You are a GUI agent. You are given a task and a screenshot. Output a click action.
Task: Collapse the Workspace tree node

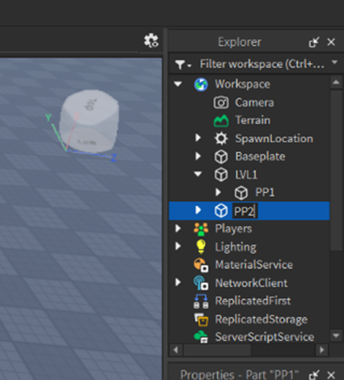[178, 84]
